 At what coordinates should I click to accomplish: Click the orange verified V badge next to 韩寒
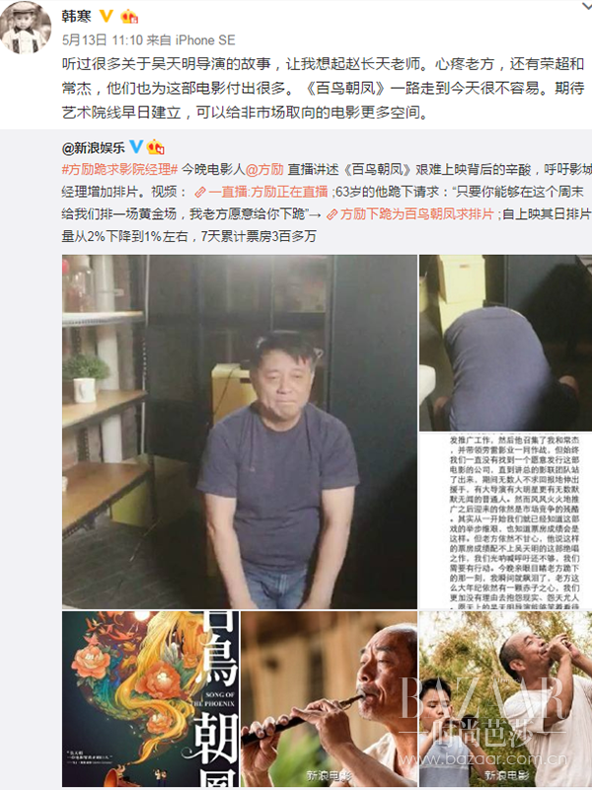click(107, 16)
